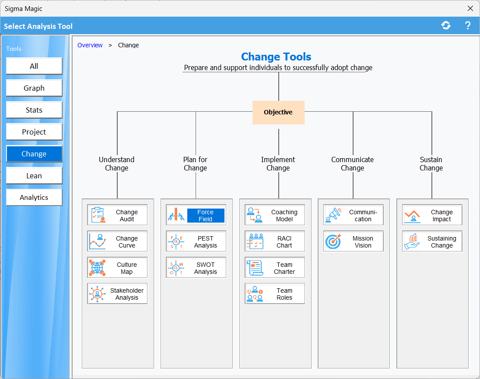
Task: Click the Sustaining Change hand icon
Action: tap(412, 241)
